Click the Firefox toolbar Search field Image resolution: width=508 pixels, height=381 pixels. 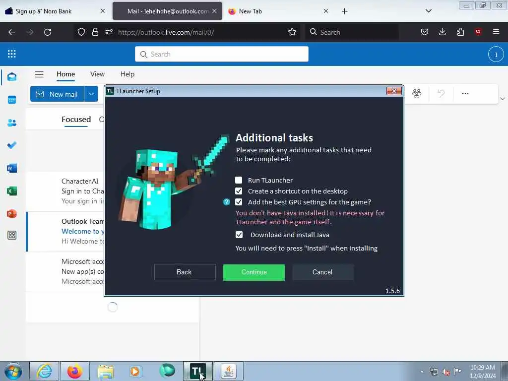coord(352,32)
